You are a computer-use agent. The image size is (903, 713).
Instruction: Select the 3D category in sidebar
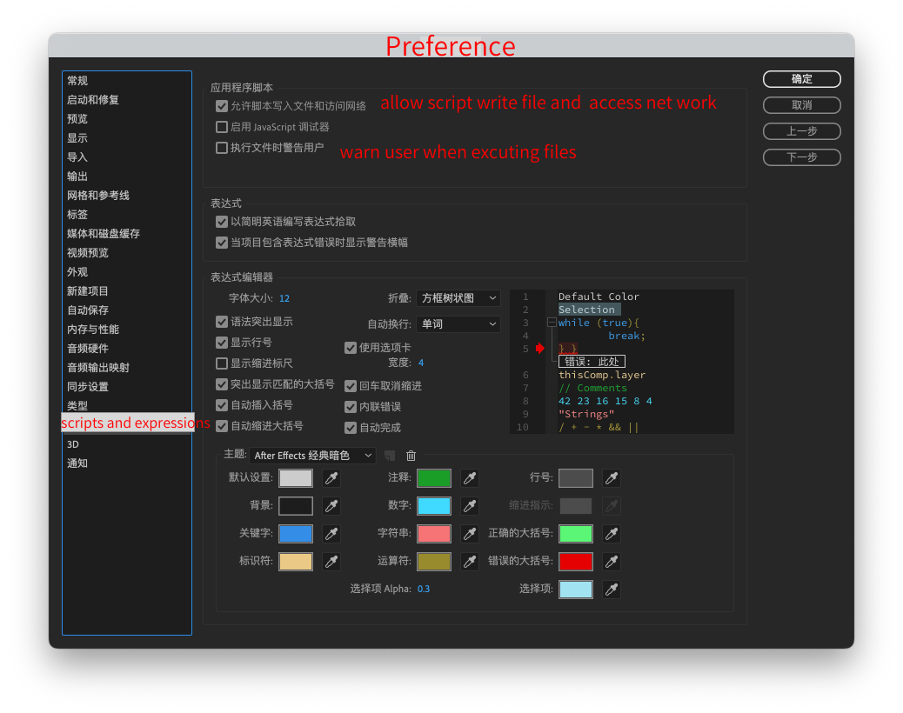point(73,443)
